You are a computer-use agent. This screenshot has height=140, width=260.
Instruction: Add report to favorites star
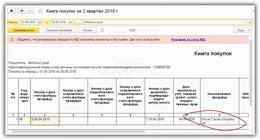click(x=40, y=11)
